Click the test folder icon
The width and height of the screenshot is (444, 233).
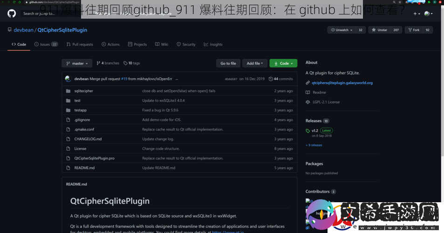[68, 101]
